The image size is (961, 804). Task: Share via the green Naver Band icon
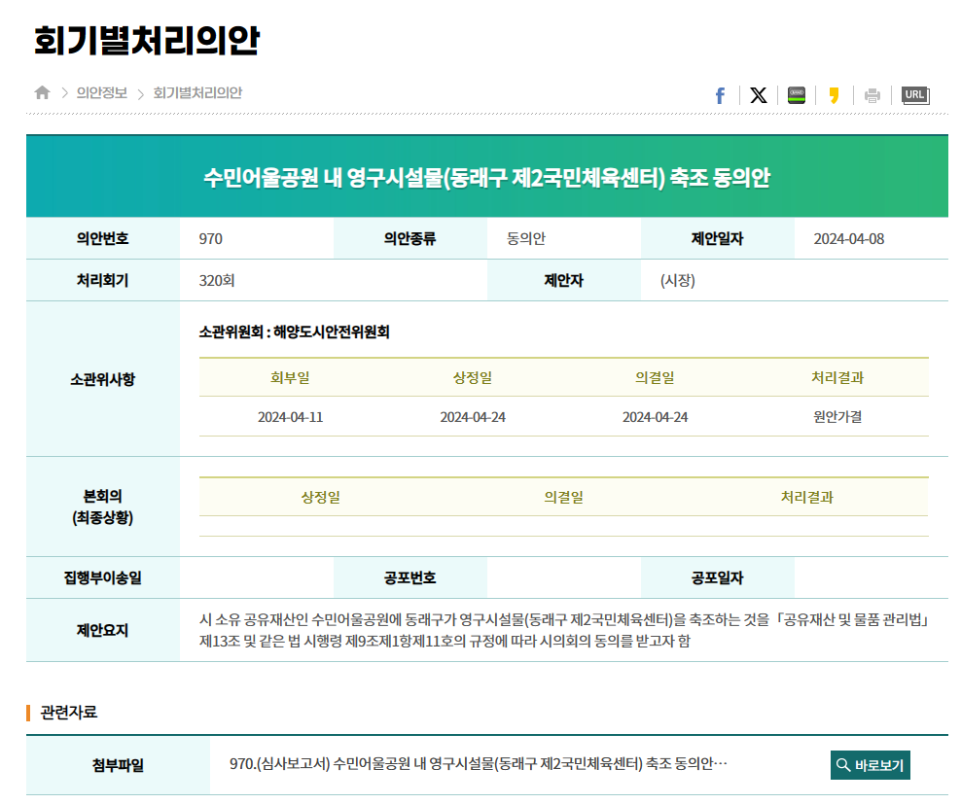797,95
